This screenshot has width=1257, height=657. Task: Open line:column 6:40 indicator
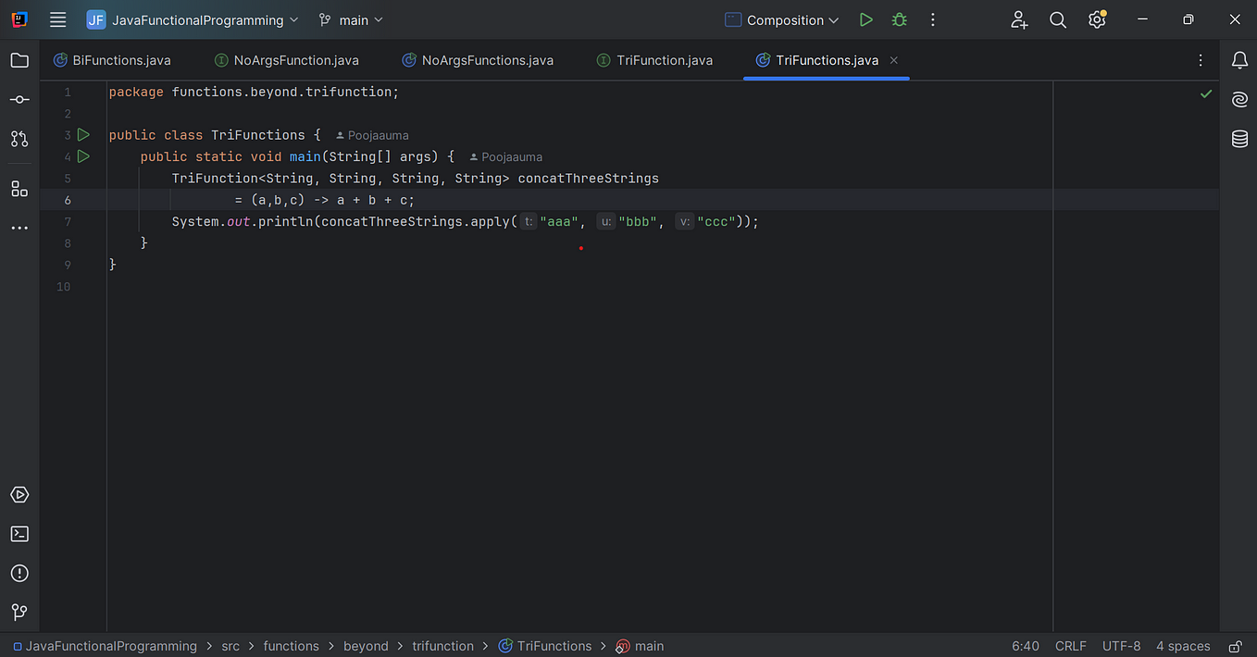tap(1026, 646)
